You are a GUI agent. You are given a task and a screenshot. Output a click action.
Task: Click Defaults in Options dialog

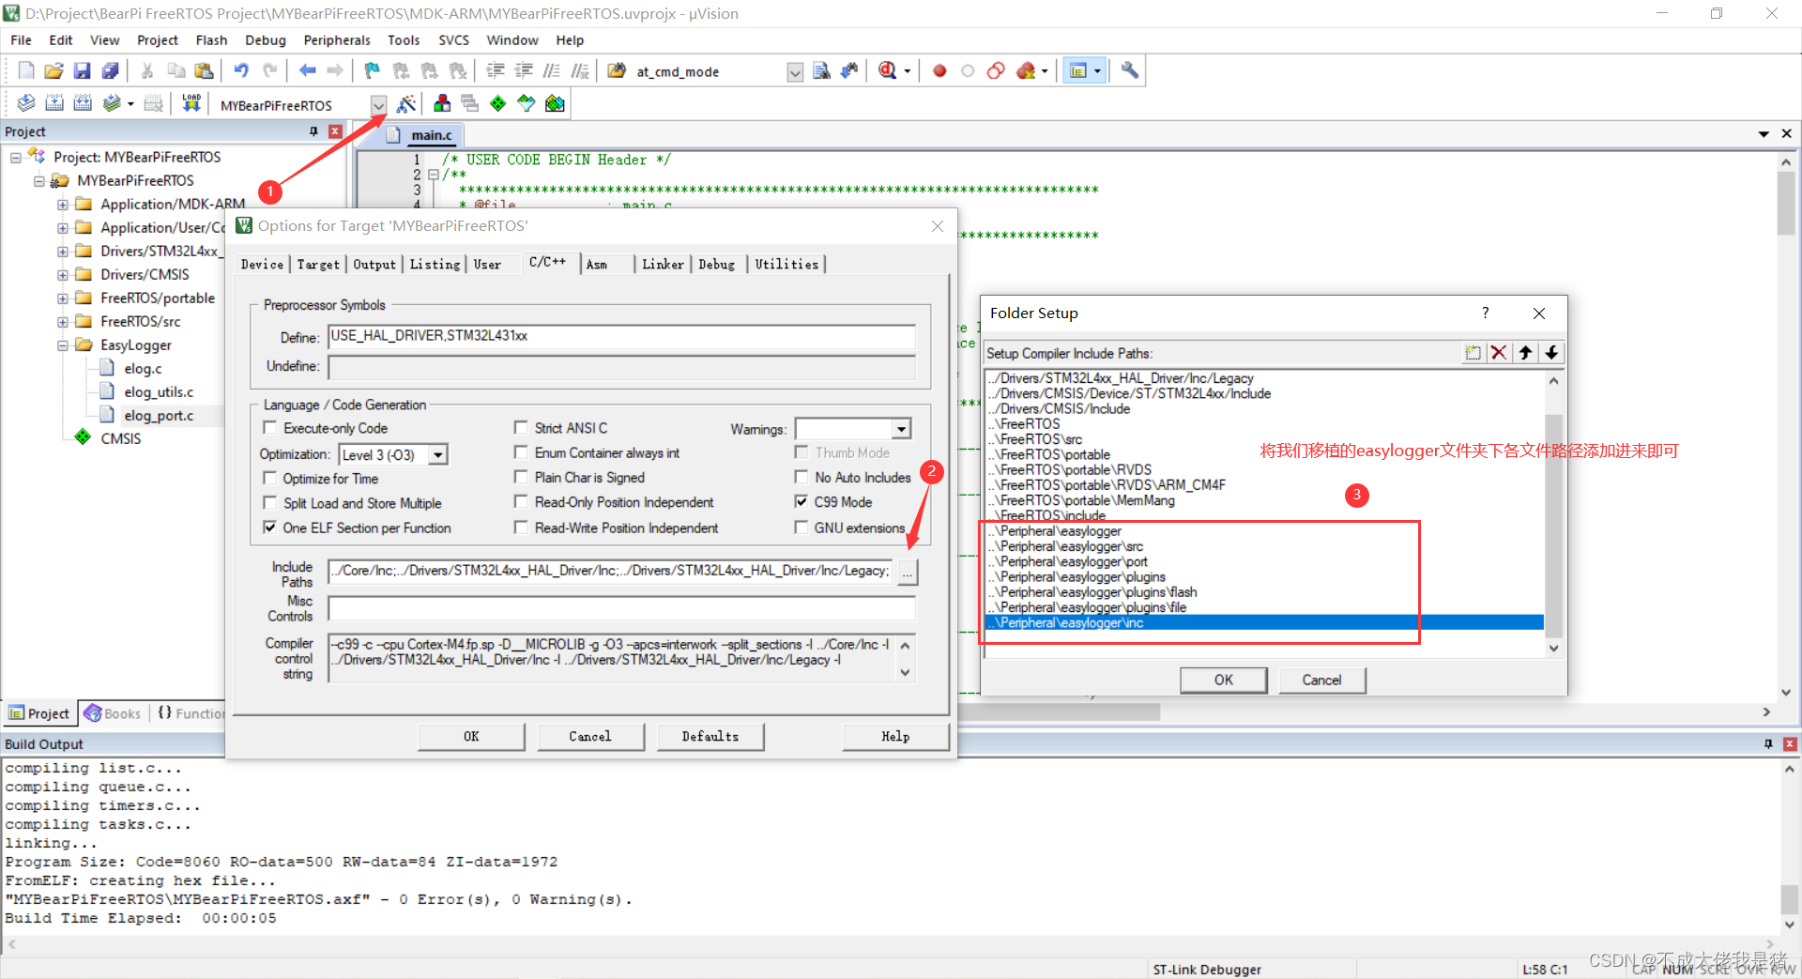coord(710,737)
